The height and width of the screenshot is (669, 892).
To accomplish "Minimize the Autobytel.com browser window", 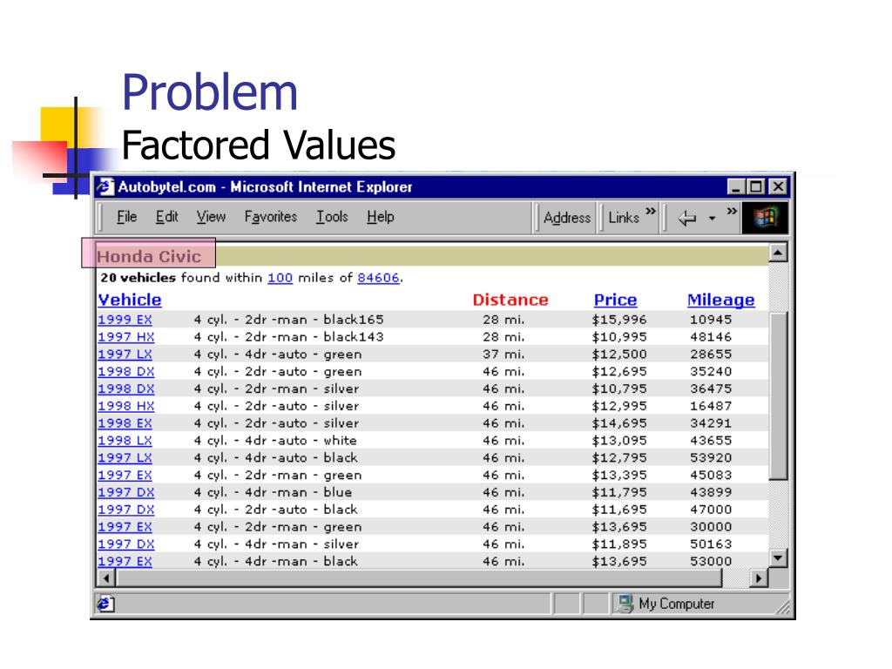I will click(x=736, y=186).
